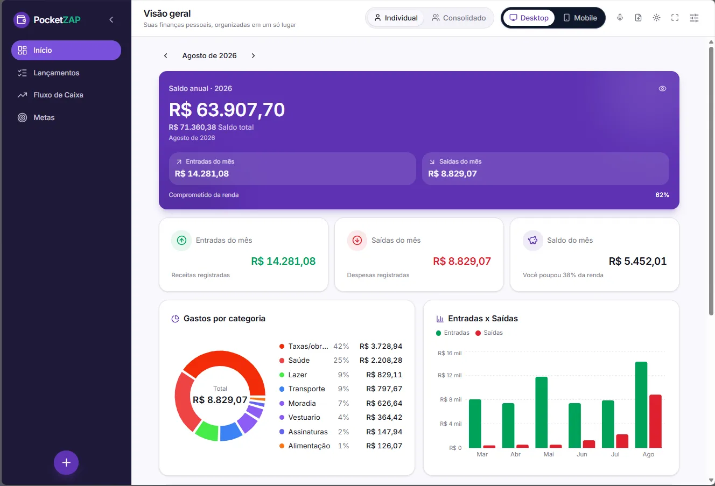715x486 pixels.
Task: Click the Assinaturas category row
Action: coord(341,432)
